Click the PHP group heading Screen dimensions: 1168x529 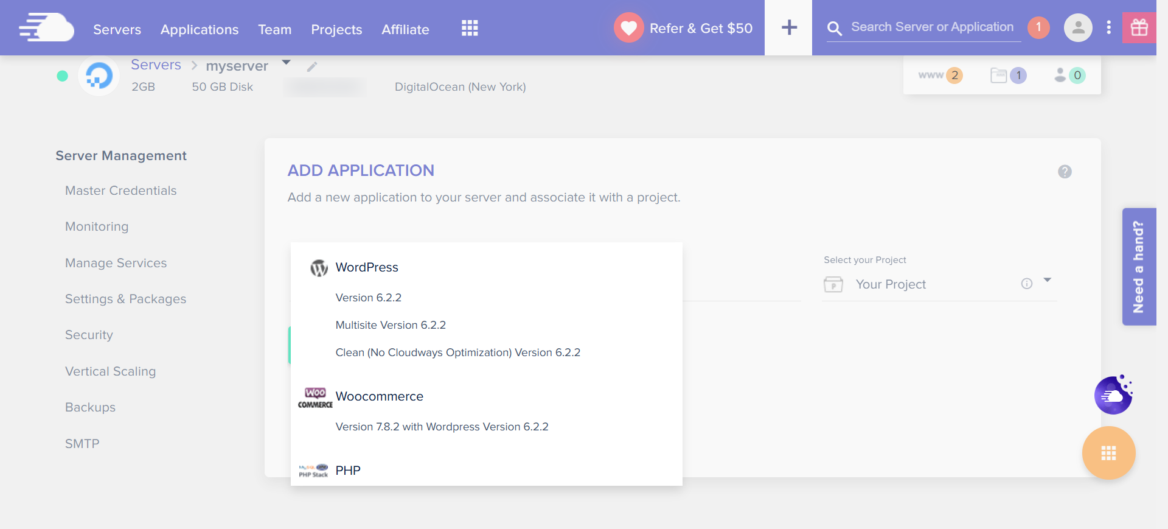click(348, 471)
